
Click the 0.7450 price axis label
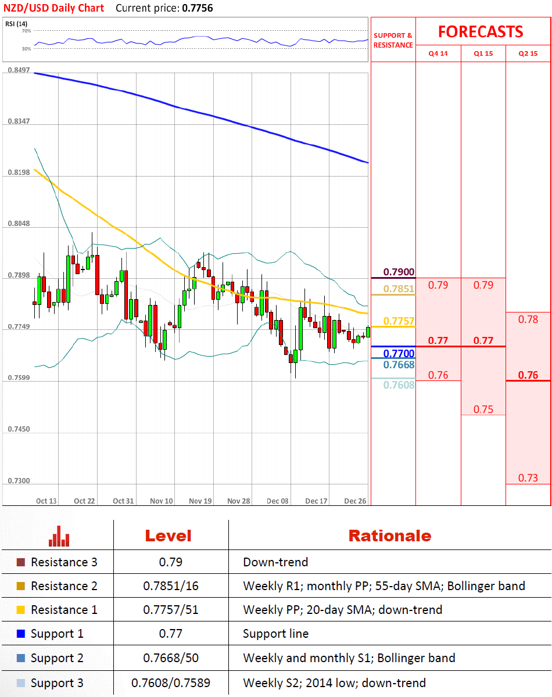[x=19, y=429]
